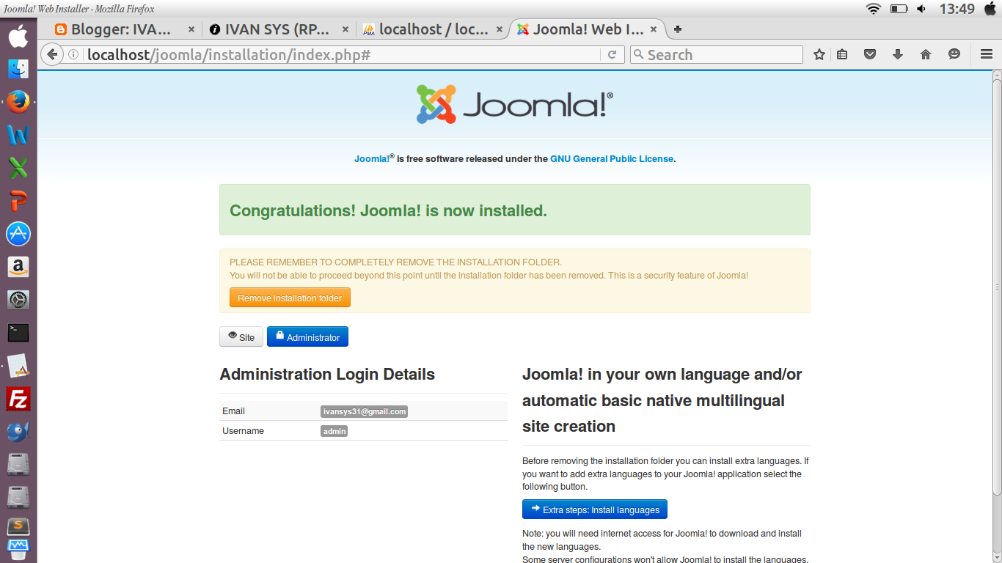Bookmark this page with the star icon
The image size is (1002, 563).
pos(819,54)
